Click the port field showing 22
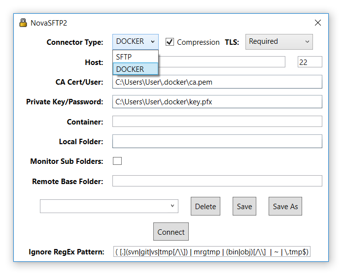 click(x=310, y=62)
